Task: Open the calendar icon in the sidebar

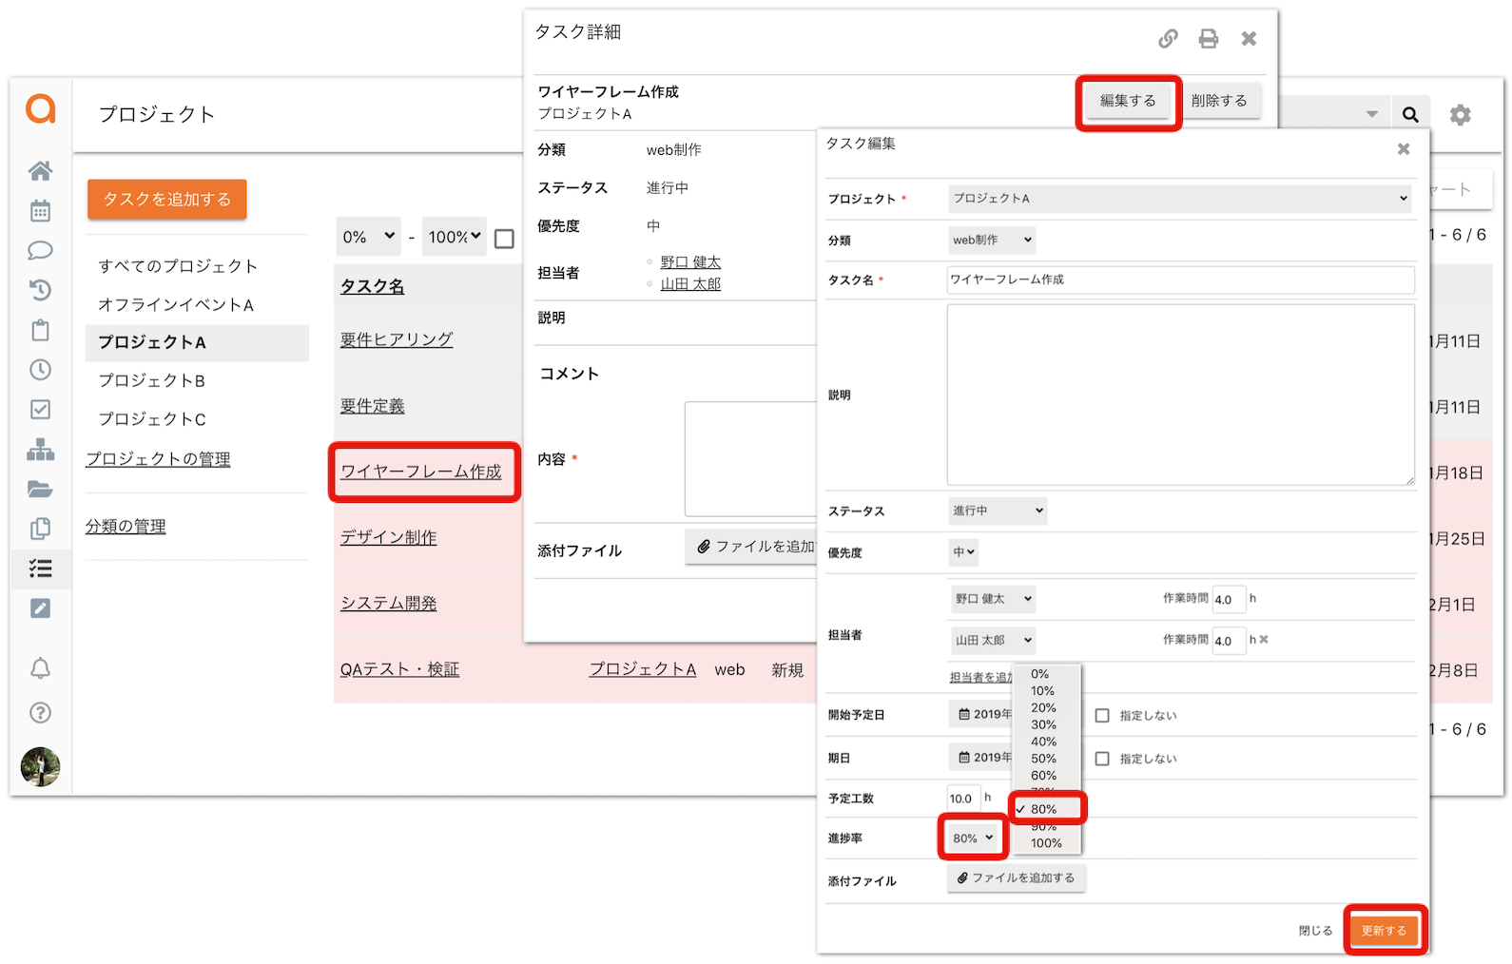Action: pos(40,211)
